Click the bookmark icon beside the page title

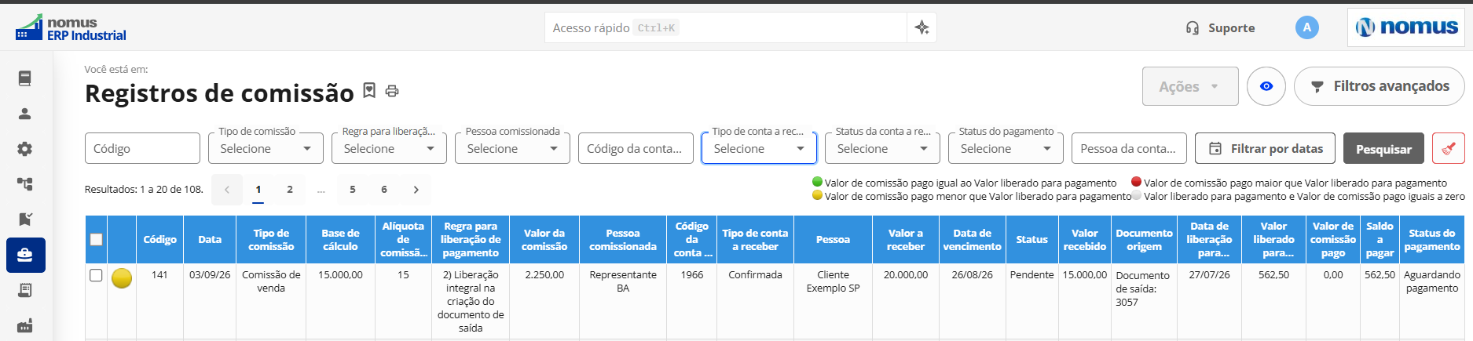click(369, 91)
